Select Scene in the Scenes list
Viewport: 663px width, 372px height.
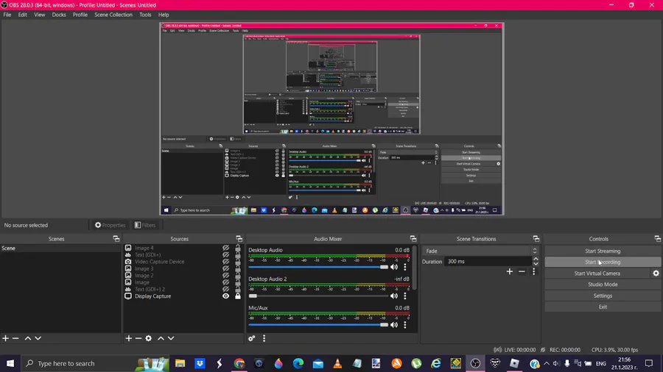(x=60, y=248)
